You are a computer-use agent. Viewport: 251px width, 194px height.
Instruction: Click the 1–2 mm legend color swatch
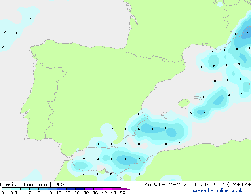pyautogui.click(x=25, y=189)
